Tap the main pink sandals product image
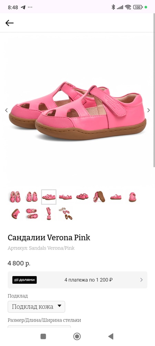The width and height of the screenshot is (155, 346). pos(77,110)
